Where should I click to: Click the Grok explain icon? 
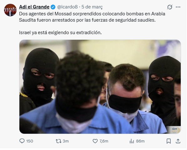[170, 7]
